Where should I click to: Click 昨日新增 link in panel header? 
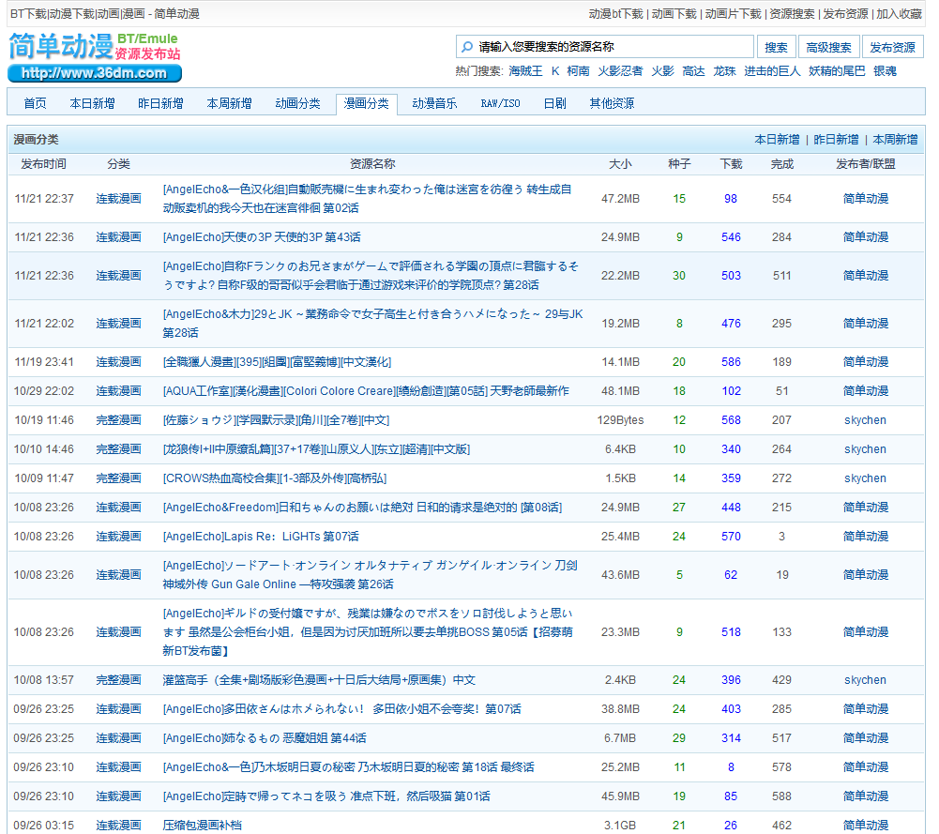point(836,140)
